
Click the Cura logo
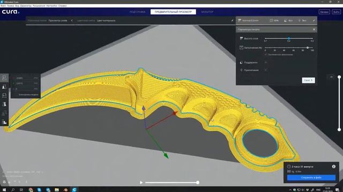[11, 12]
